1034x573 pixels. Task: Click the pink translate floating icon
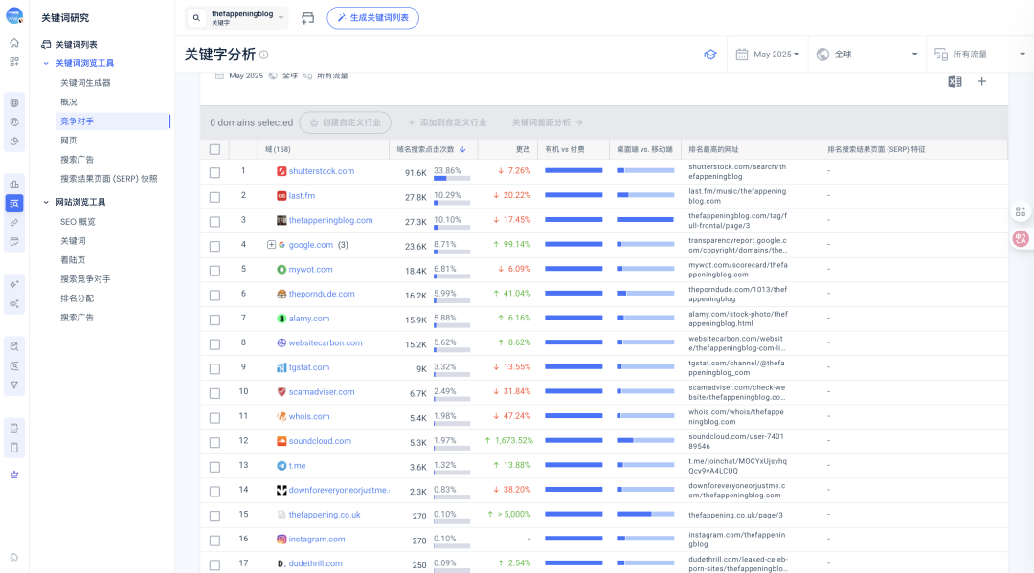[1021, 238]
